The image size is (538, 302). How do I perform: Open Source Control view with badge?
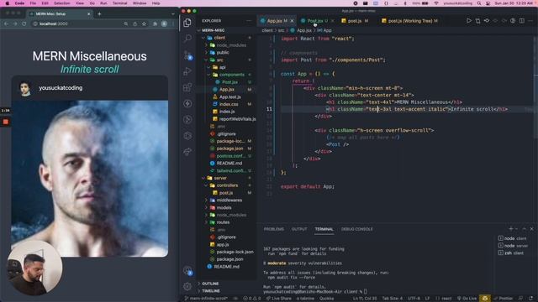pyautogui.click(x=187, y=55)
